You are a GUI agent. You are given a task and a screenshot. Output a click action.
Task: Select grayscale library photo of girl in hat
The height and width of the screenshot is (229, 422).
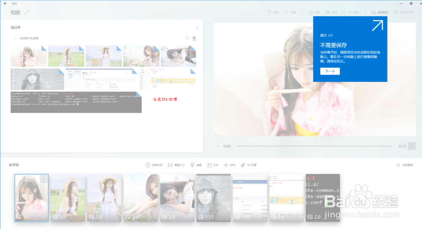point(37,79)
